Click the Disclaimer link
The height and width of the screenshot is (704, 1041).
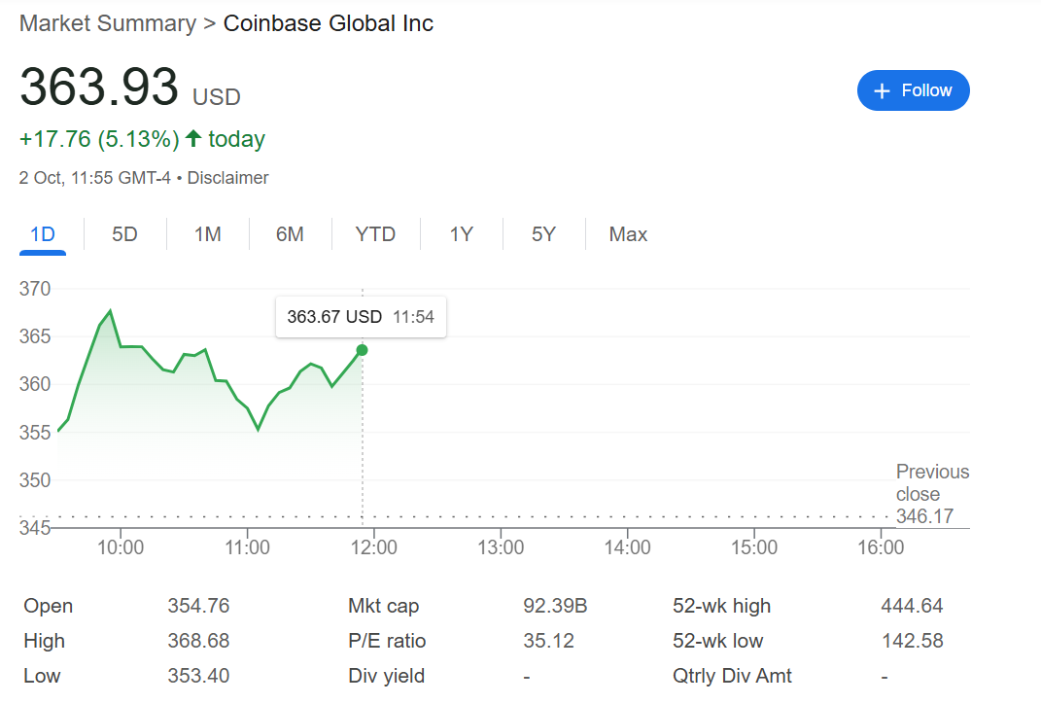pyautogui.click(x=227, y=178)
